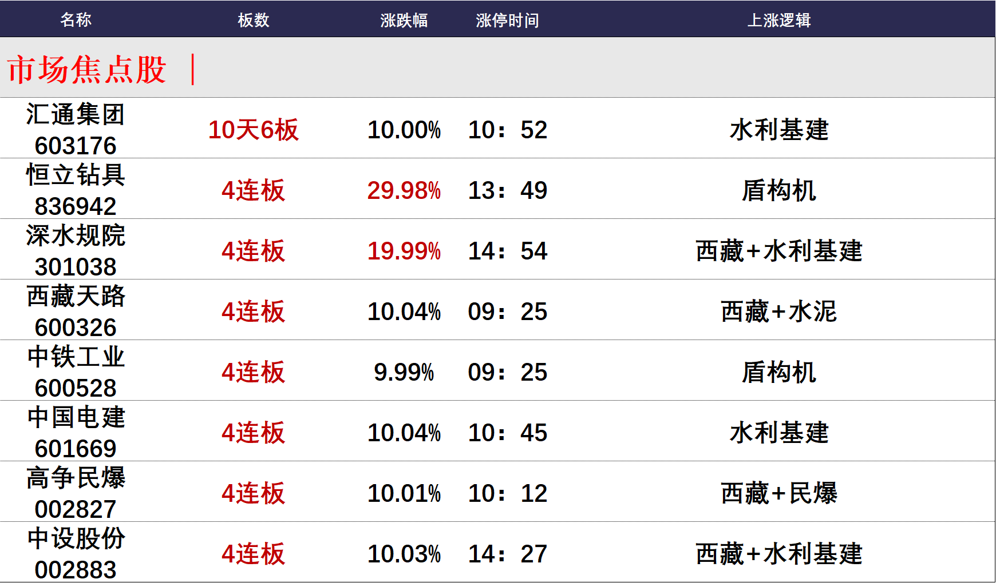Image resolution: width=996 pixels, height=583 pixels.
Task: Select stock code 601669
Action: 76,449
